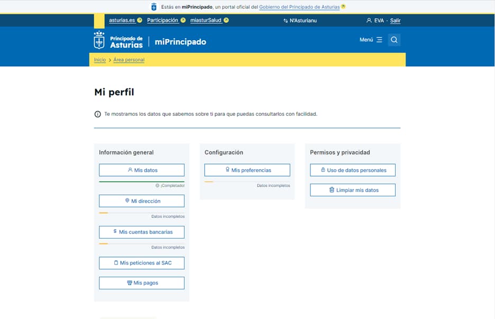Viewport: 495px width, 319px height.
Task: Click the search magnifier icon in header
Action: [x=394, y=40]
